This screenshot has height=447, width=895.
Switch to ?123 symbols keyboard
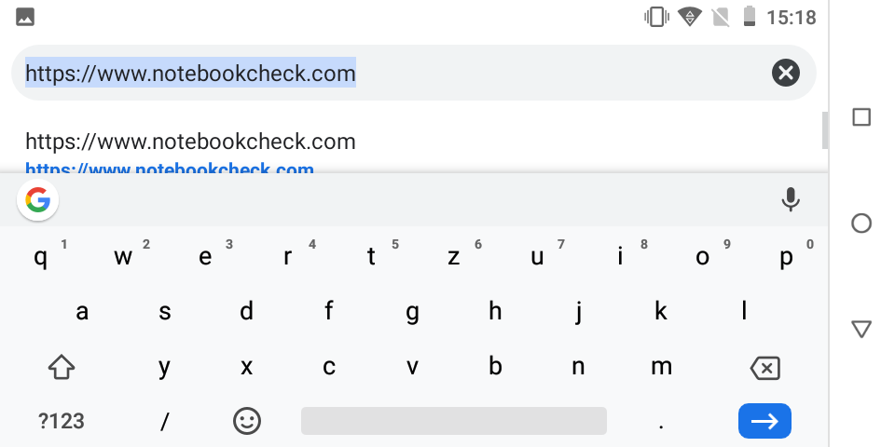[62, 421]
